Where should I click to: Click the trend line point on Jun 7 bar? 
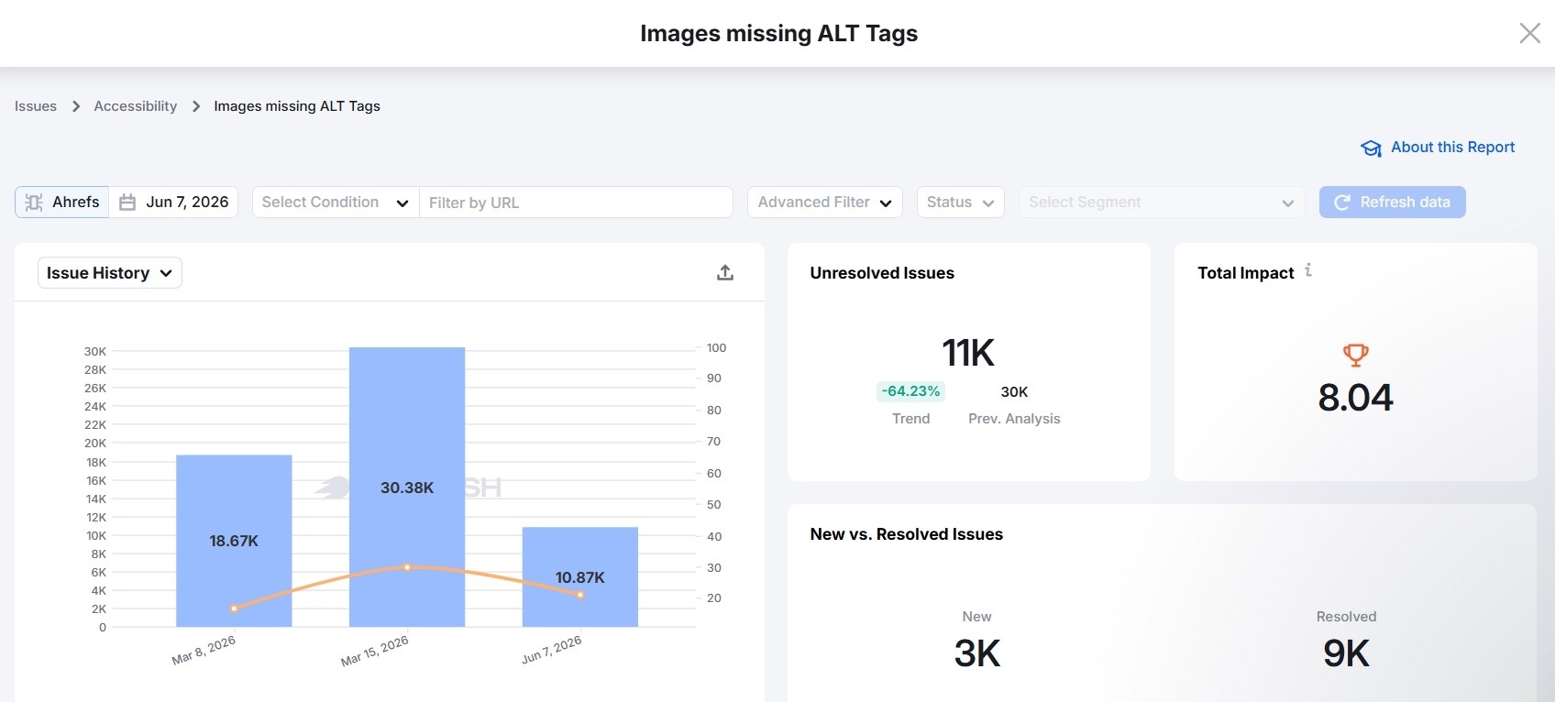pyautogui.click(x=580, y=595)
